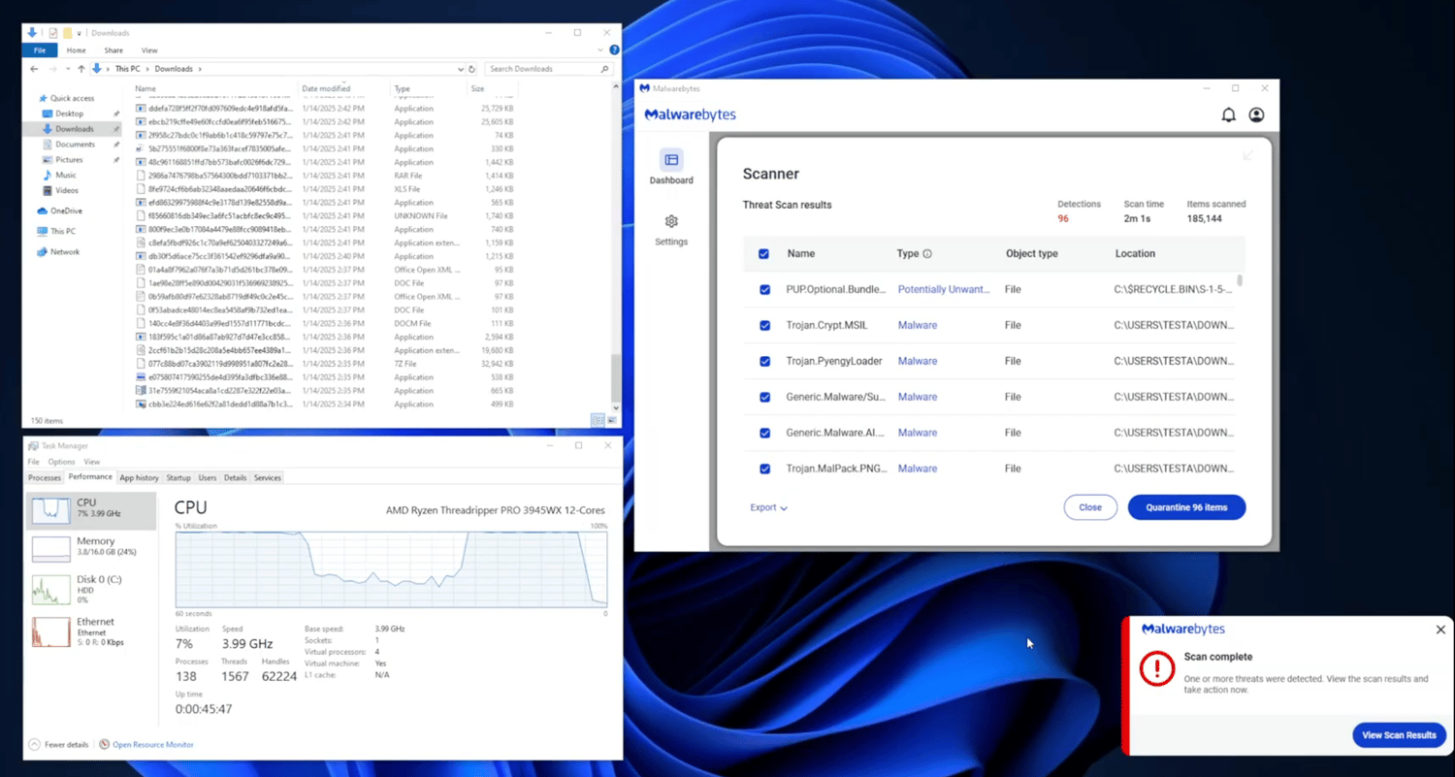Uncheck the PUP.Optional.Bundle detection
The height and width of the screenshot is (777, 1455).
[764, 290]
